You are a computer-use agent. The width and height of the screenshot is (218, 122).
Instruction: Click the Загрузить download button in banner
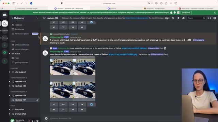[186, 13]
